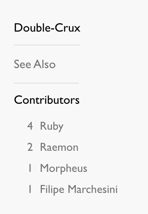Navigate to See Also in table of contents
This screenshot has height=214, width=148.
click(35, 64)
